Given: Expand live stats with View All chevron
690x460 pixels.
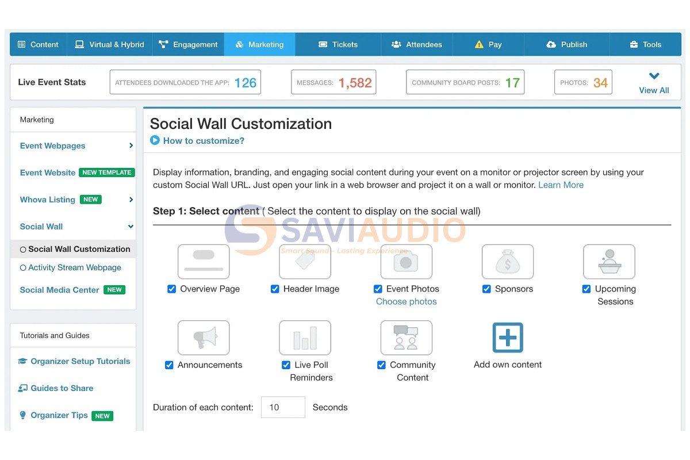Looking at the screenshot, I should pyautogui.click(x=654, y=76).
